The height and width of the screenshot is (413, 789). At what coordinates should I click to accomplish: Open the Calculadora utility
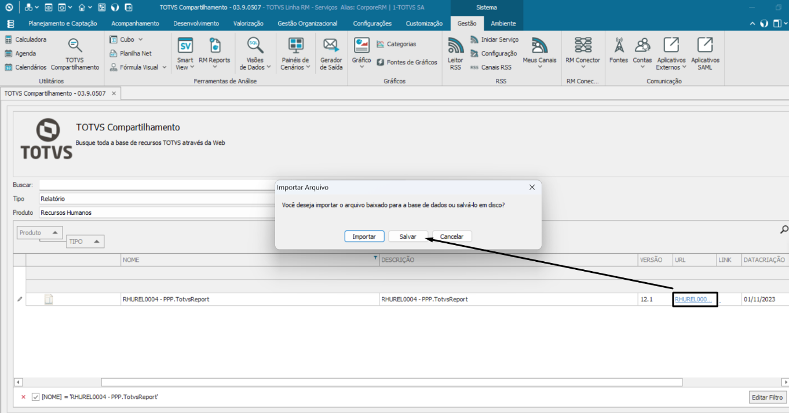click(25, 39)
